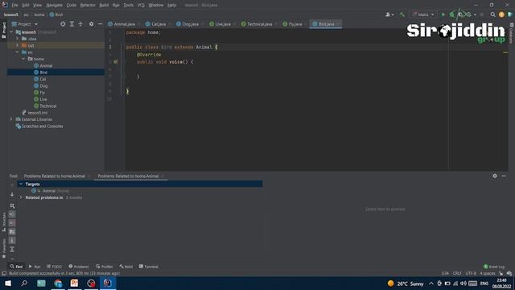Click ENG language indicator in taskbar
This screenshot has width=515, height=290.
tap(484, 284)
